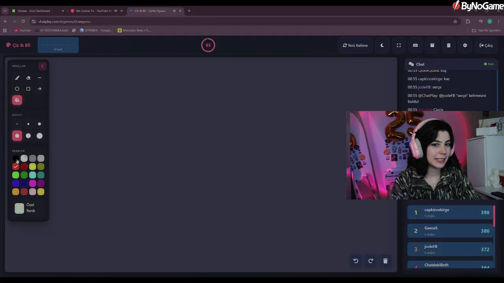Click the browser back arrow
504x283 pixels.
click(x=5, y=21)
